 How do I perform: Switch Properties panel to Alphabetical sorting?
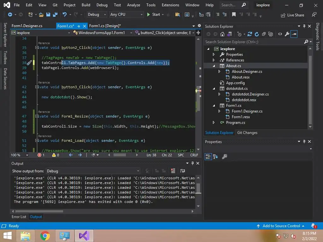pos(215,156)
